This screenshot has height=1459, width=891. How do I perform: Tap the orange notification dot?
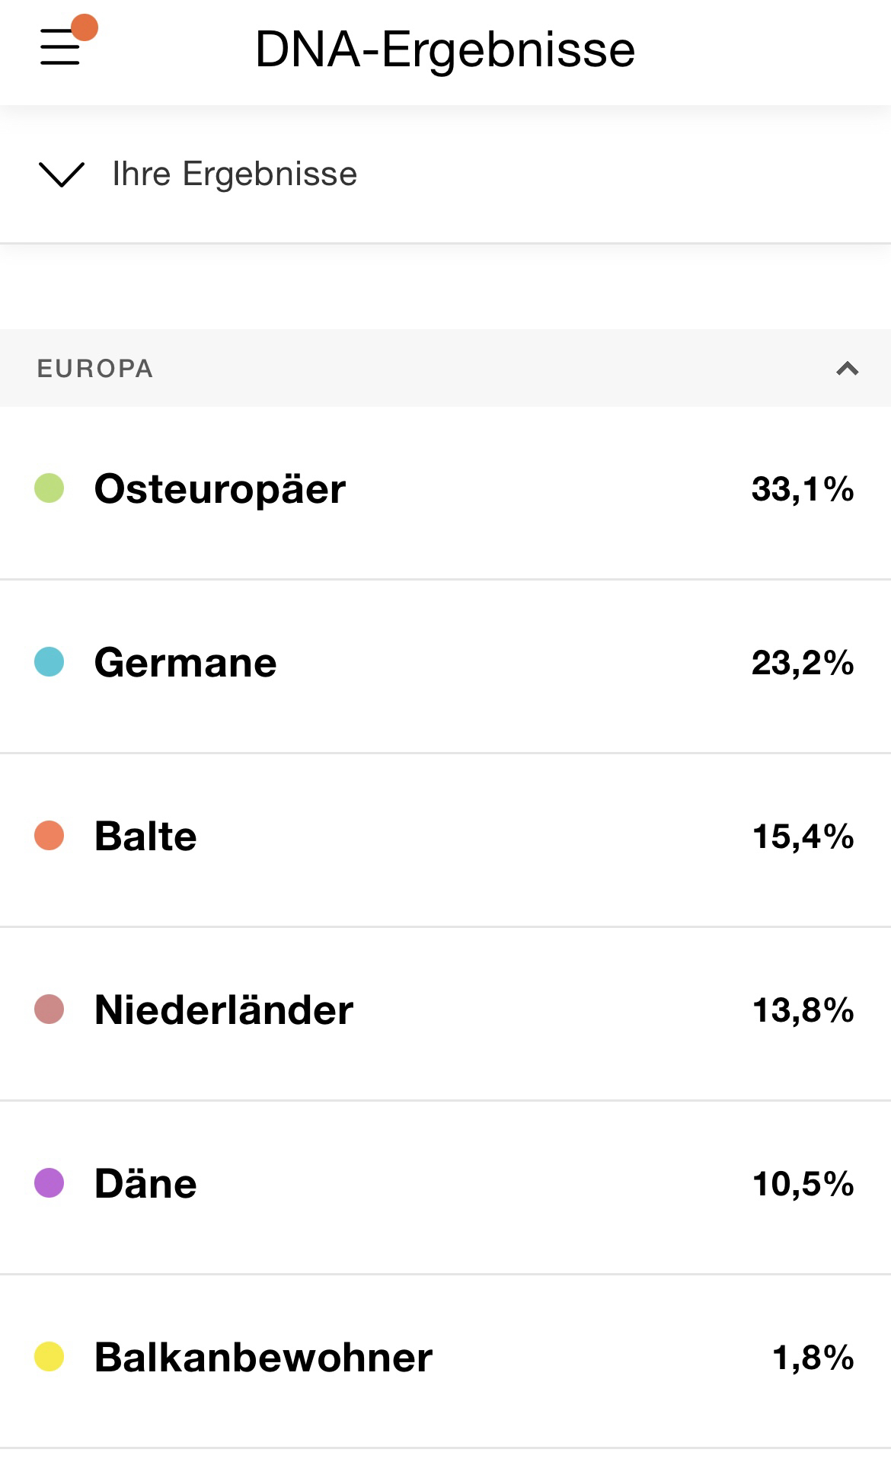click(x=85, y=27)
